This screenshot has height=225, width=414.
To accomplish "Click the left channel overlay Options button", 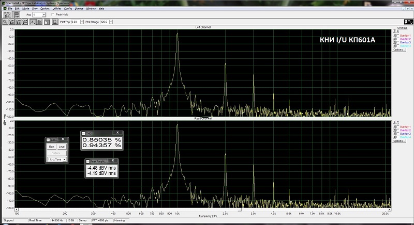I will point(398,50).
